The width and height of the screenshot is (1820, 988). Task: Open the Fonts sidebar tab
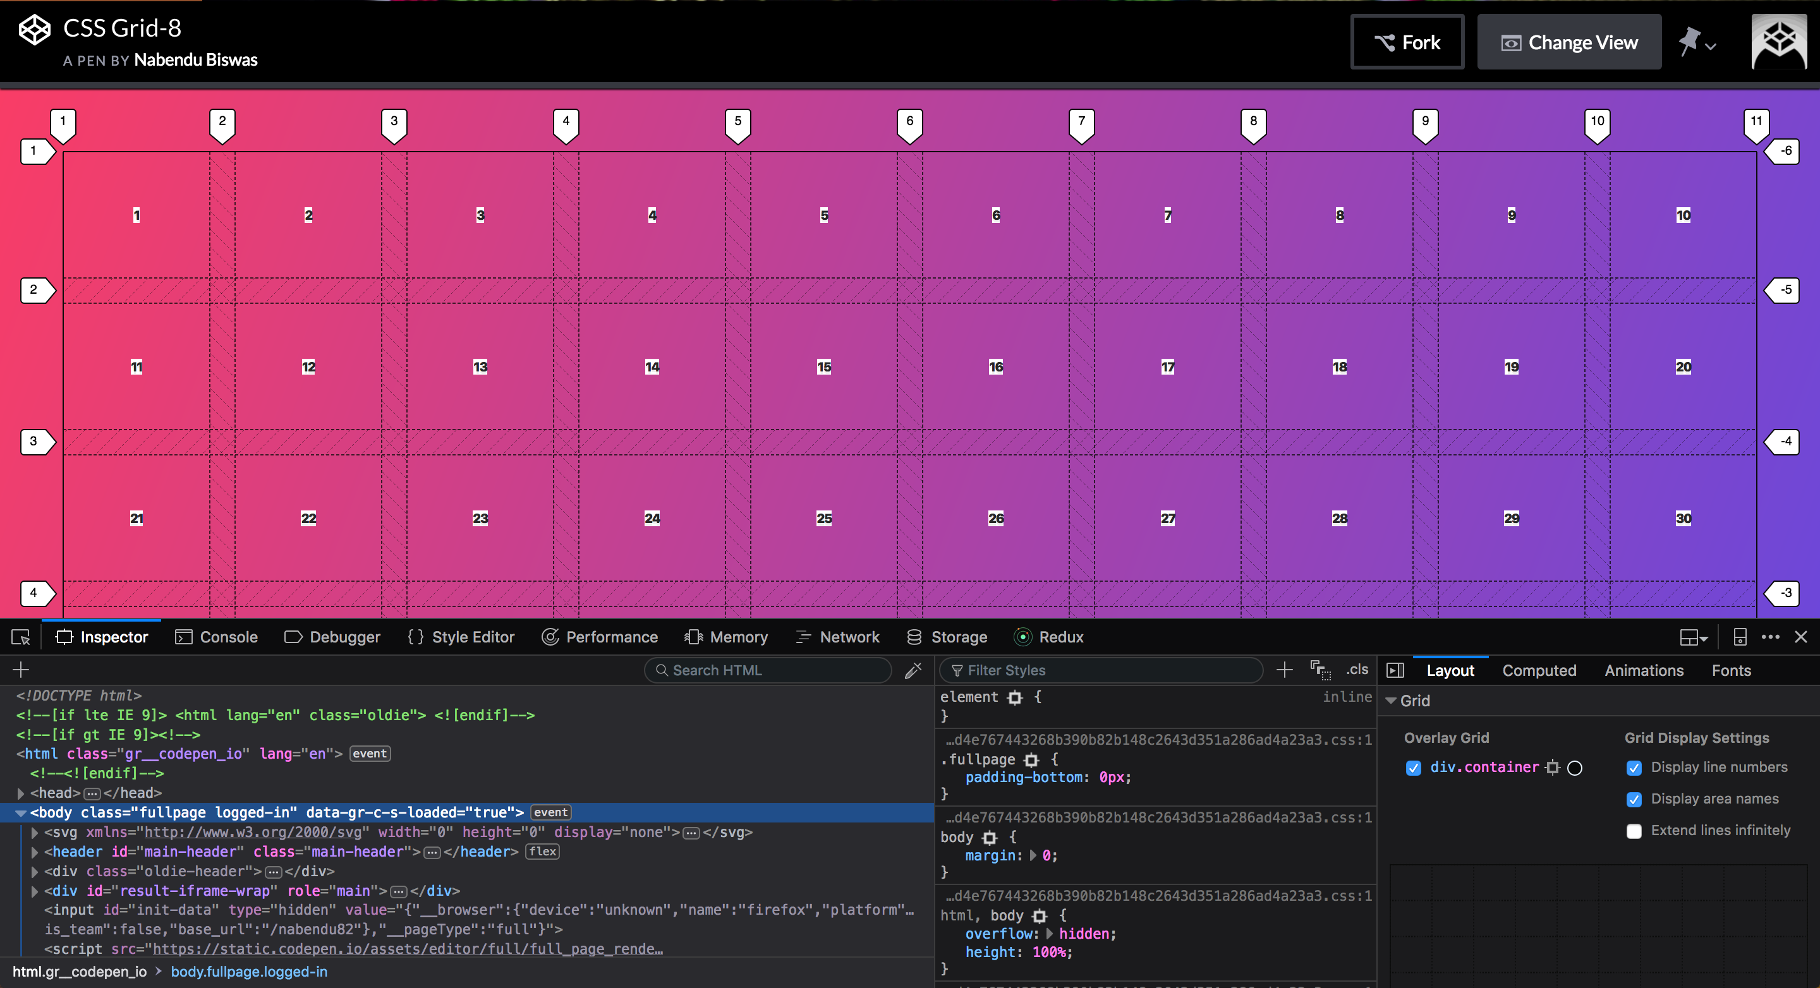click(1731, 671)
